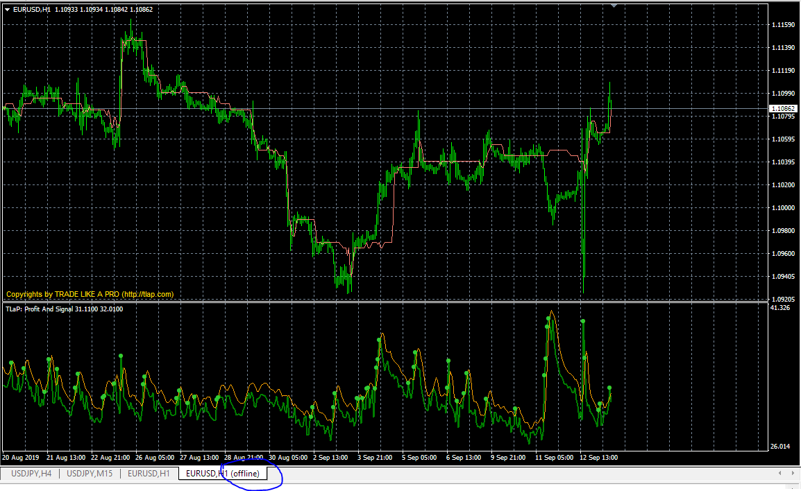Click indicator scale maximum 41.326
801x491 pixels.
click(780, 308)
